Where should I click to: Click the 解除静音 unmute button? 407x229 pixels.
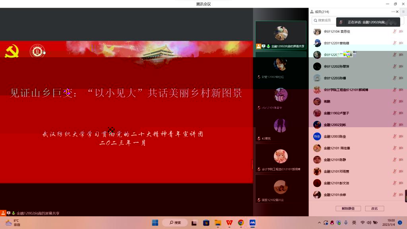(348, 208)
